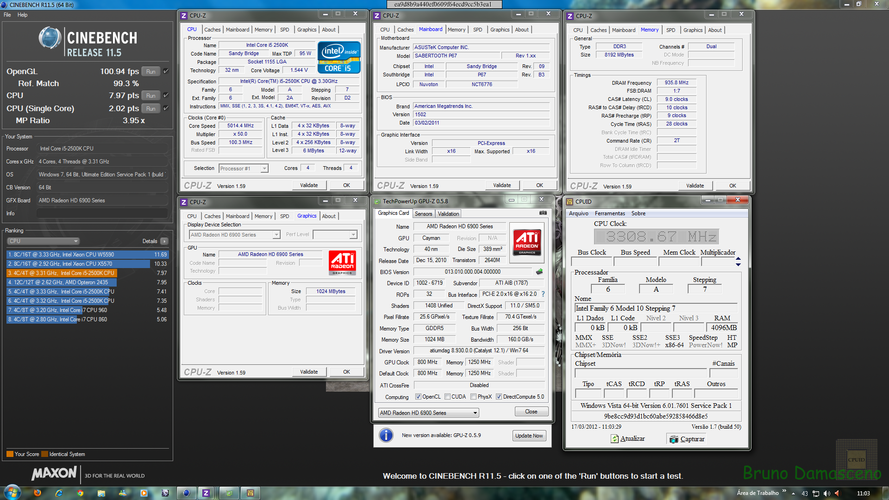
Task: Open the Ranking CPU dropdown in Cinebench
Action: (43, 241)
